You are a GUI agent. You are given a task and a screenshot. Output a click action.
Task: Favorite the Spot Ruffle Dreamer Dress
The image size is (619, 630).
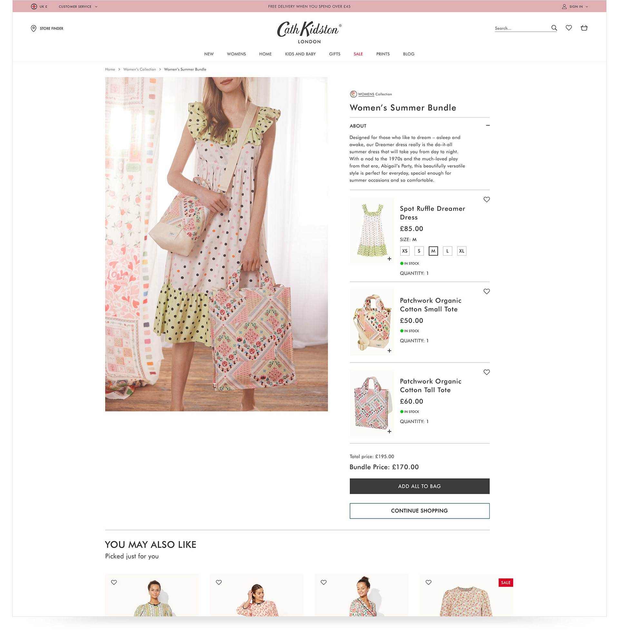(x=486, y=200)
